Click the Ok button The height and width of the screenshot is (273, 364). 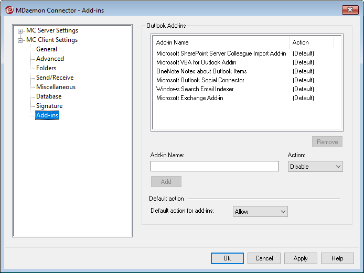point(227,258)
